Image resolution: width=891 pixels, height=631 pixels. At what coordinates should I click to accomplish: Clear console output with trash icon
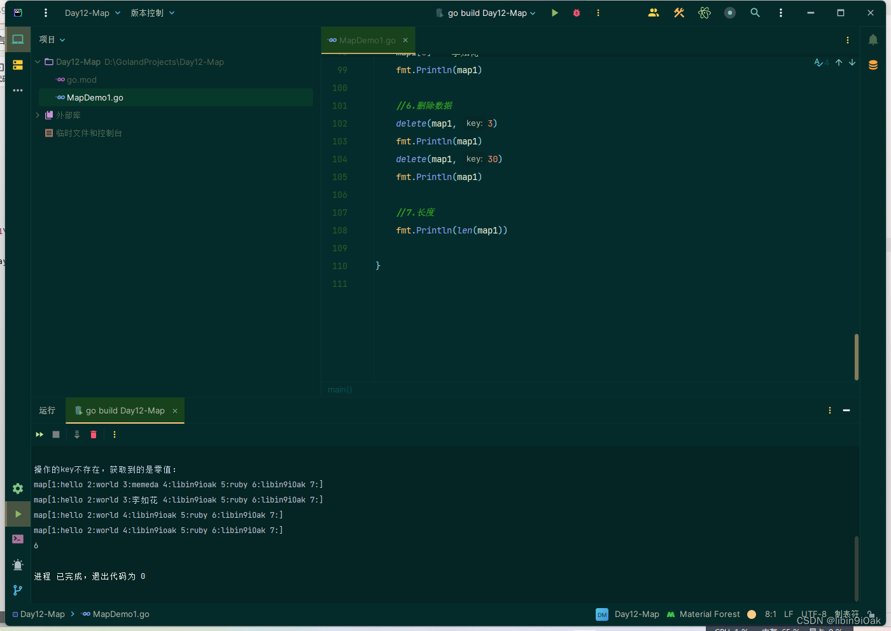coord(94,434)
